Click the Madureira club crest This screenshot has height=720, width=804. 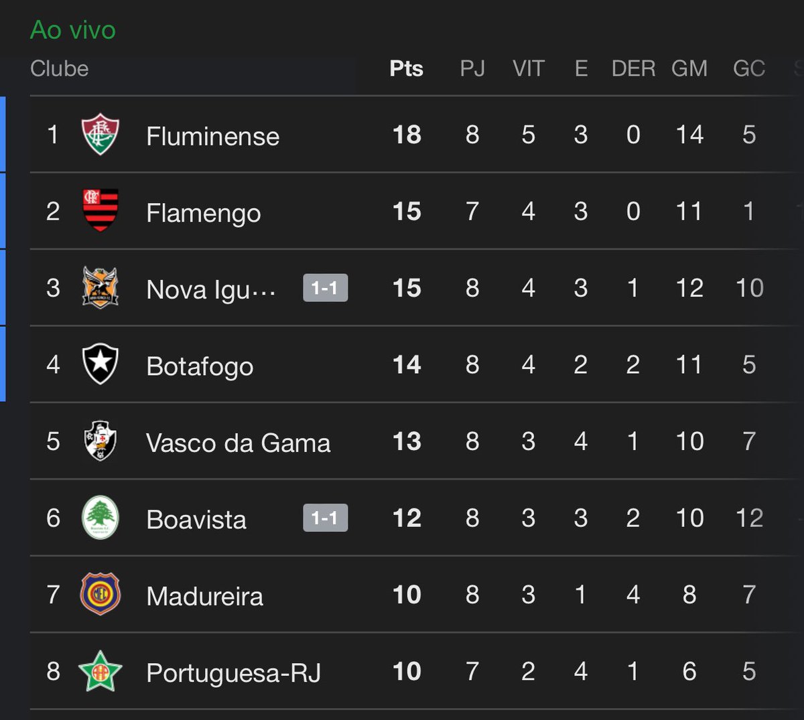tap(100, 594)
